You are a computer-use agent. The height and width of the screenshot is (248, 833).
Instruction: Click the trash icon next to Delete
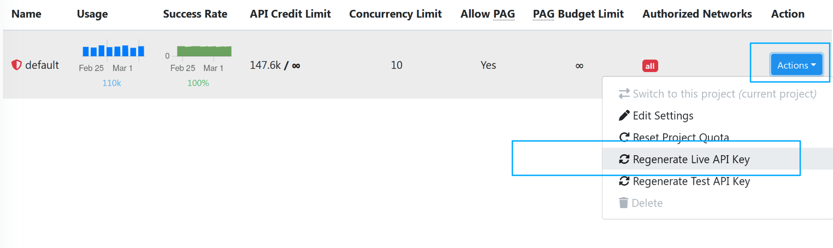pyautogui.click(x=623, y=203)
